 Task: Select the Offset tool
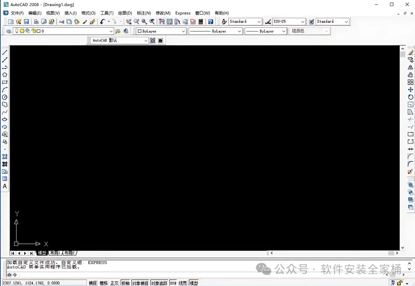[410, 75]
